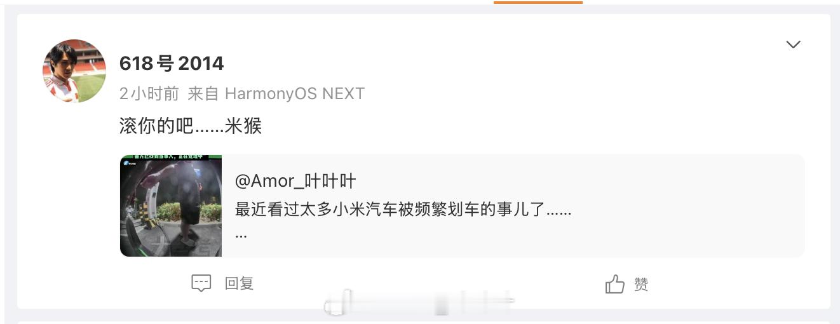Open the username 618号2014 link

(172, 63)
